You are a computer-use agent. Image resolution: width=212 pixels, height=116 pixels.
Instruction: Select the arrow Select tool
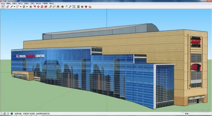pyautogui.click(x=3, y=7)
